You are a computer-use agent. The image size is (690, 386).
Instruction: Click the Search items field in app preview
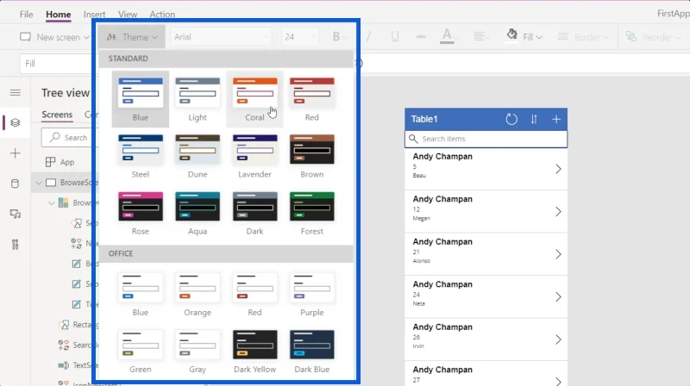click(486, 139)
